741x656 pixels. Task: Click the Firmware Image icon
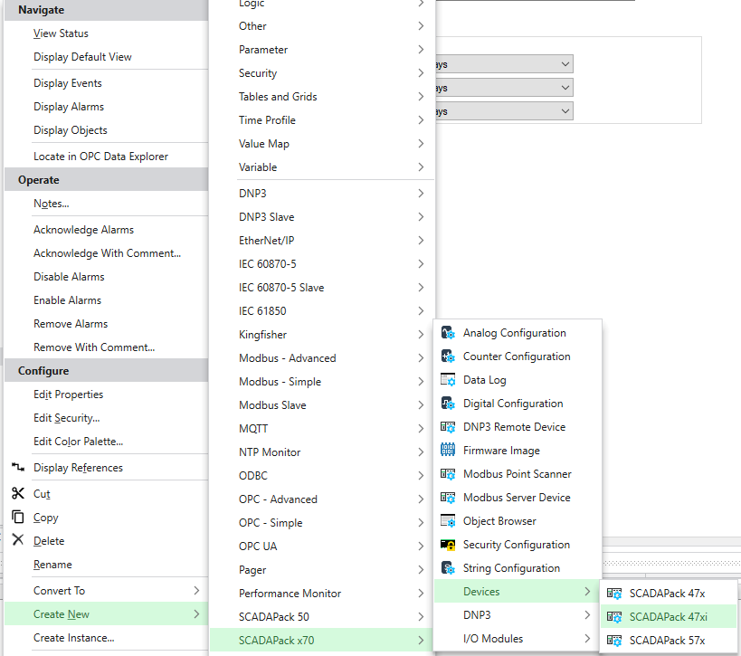pos(448,451)
